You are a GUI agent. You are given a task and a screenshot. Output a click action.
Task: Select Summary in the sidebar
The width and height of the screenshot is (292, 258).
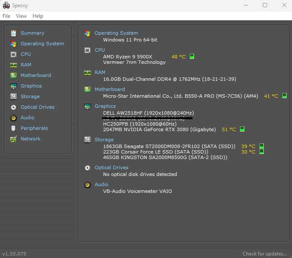(32, 33)
